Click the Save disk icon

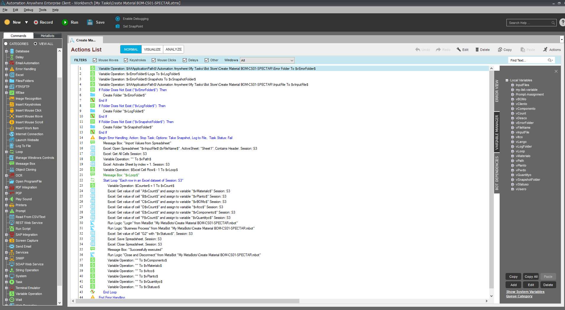[x=90, y=22]
